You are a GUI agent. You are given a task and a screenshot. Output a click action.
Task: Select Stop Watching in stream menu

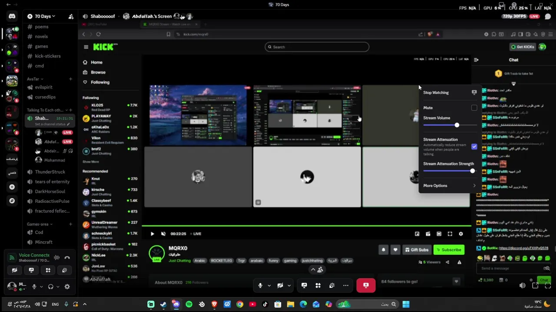tap(449, 92)
